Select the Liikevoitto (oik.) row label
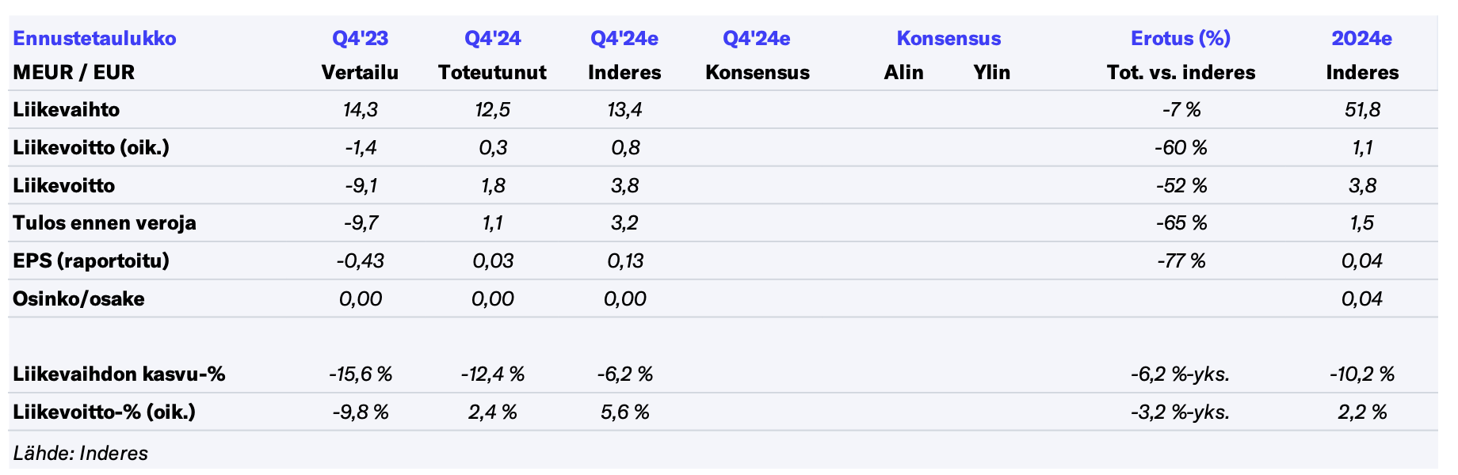The image size is (1458, 475). coord(91,147)
